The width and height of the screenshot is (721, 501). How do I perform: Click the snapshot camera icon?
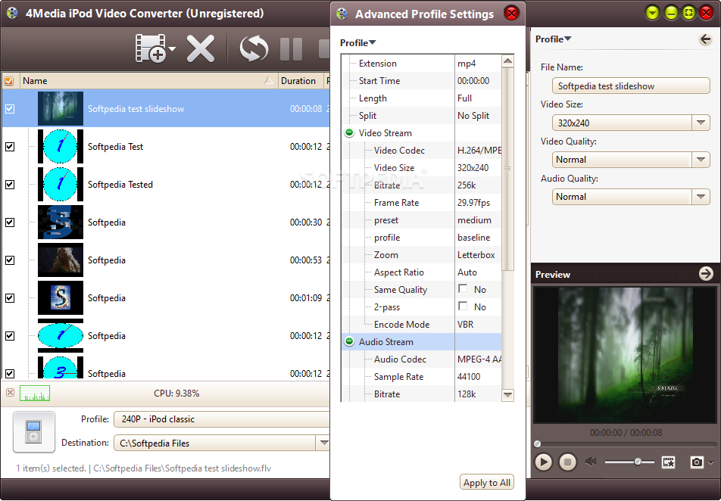(x=697, y=462)
